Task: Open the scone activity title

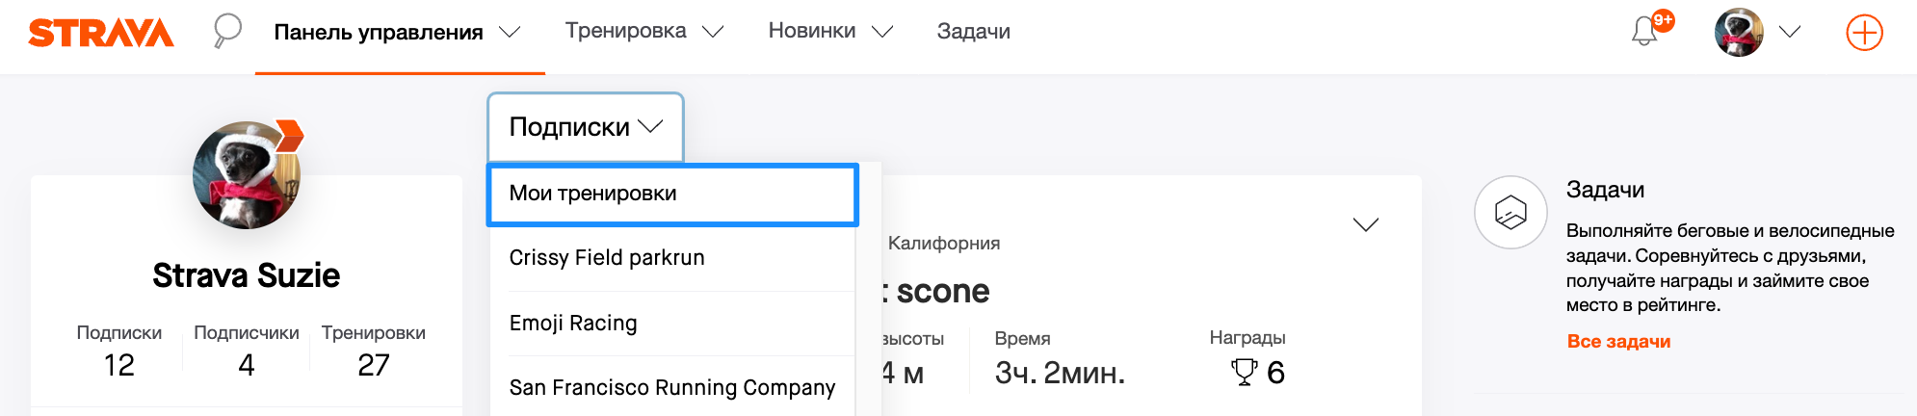Action: (936, 291)
